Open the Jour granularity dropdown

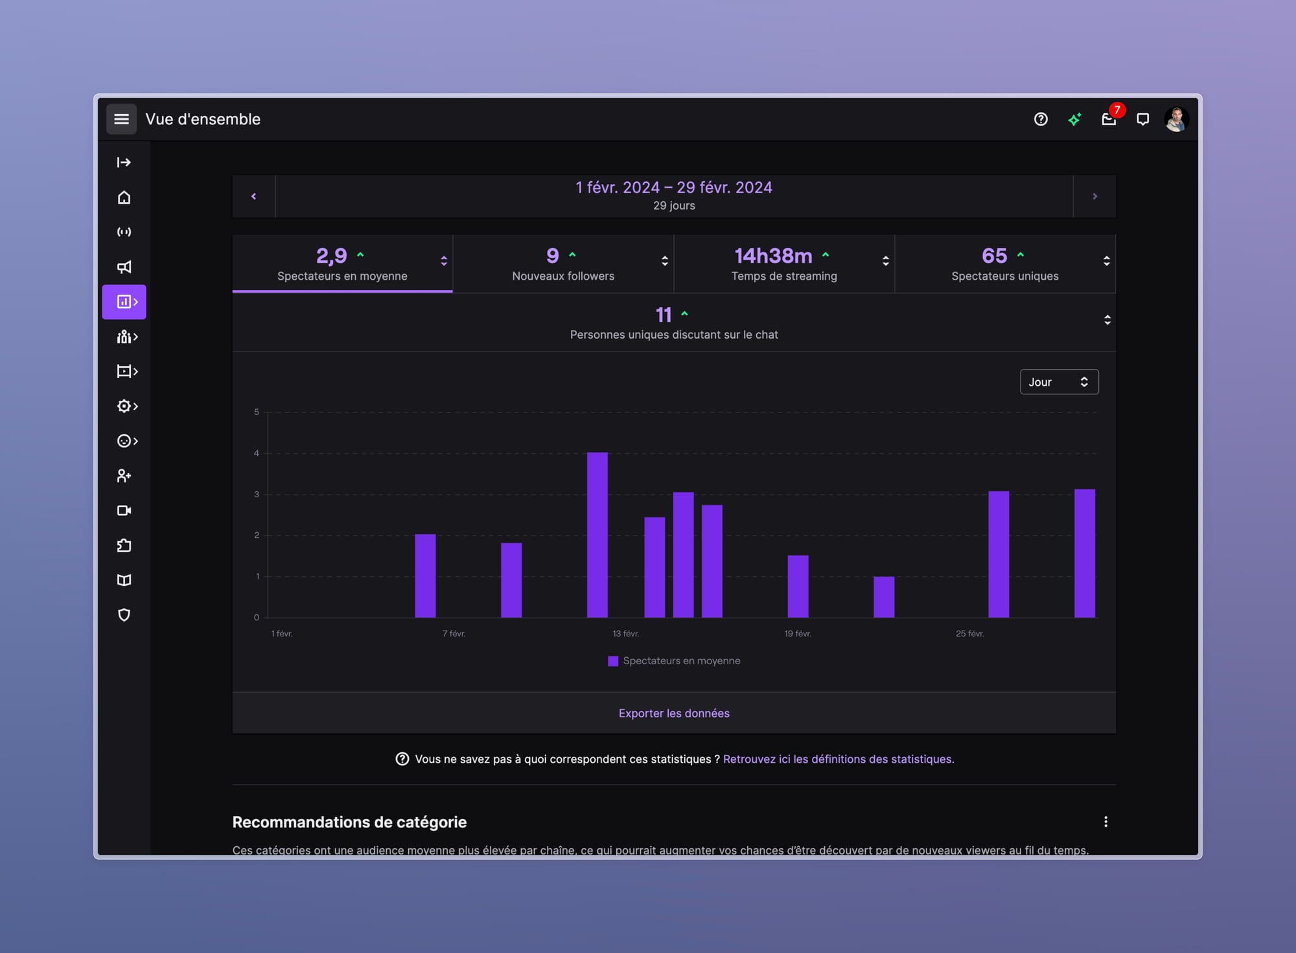click(x=1059, y=382)
